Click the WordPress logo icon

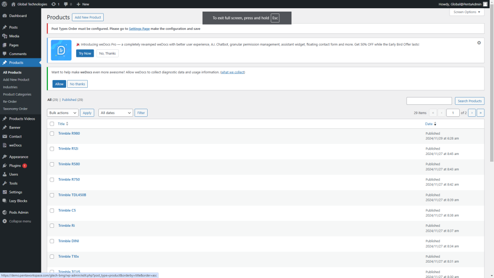pos(4,4)
